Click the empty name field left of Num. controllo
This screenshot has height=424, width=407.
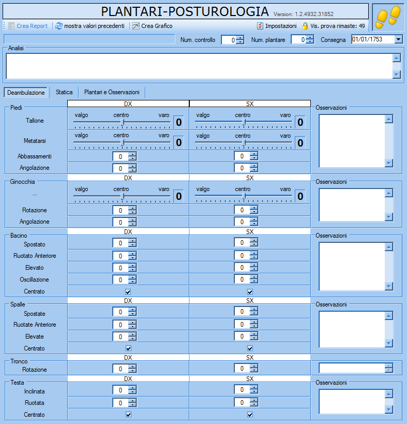coord(89,39)
